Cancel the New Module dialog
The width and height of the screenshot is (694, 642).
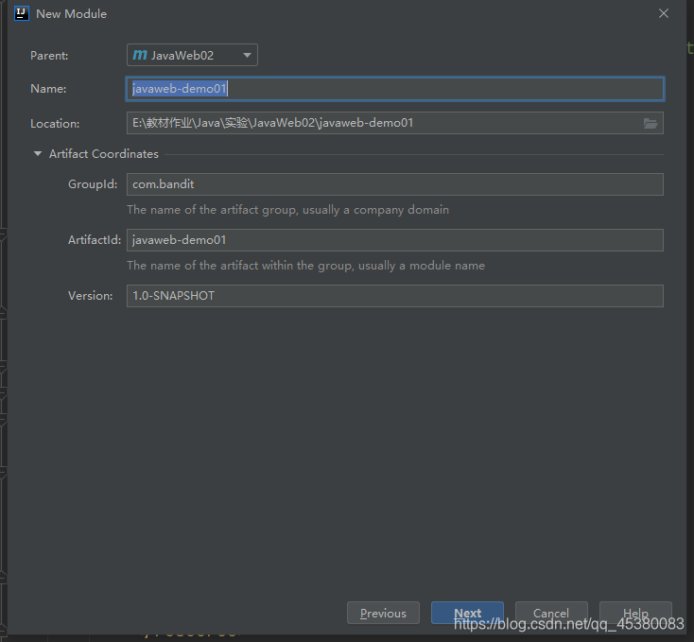point(551,613)
